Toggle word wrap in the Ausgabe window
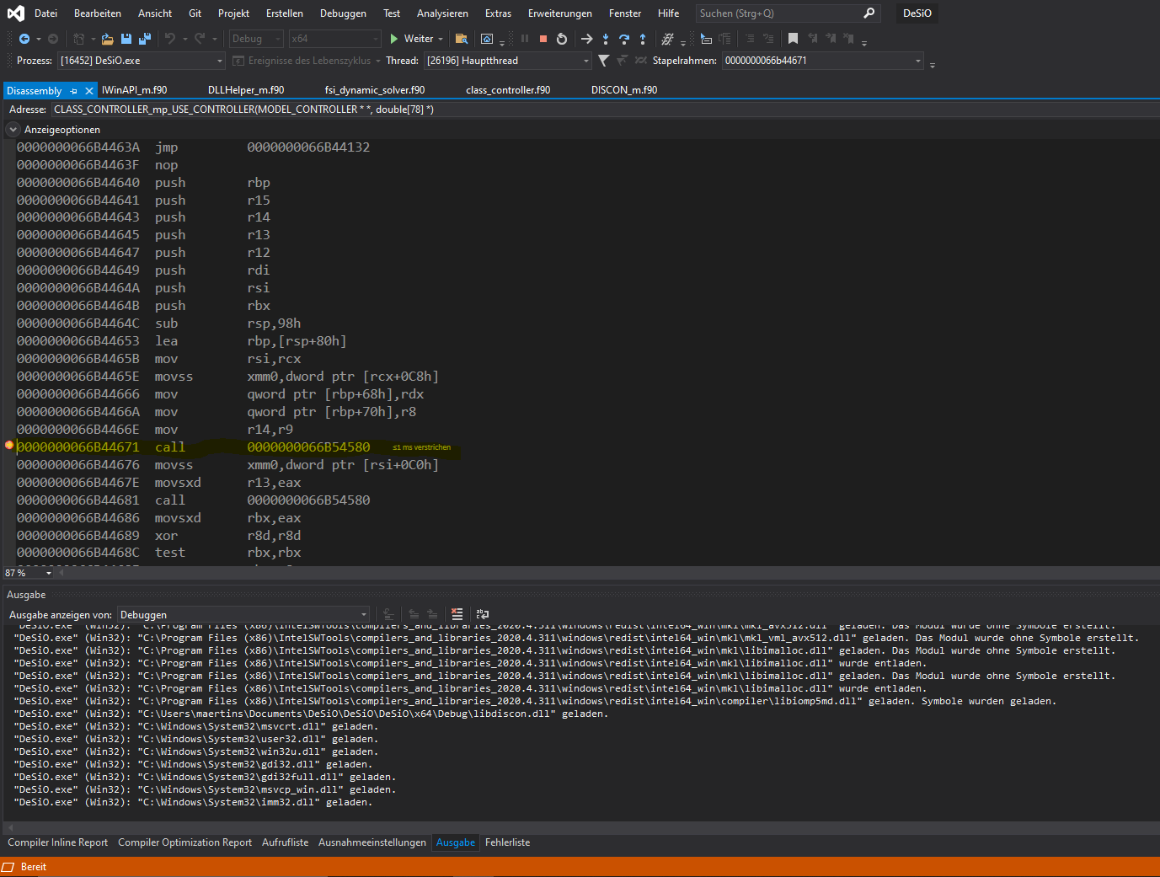 click(482, 614)
